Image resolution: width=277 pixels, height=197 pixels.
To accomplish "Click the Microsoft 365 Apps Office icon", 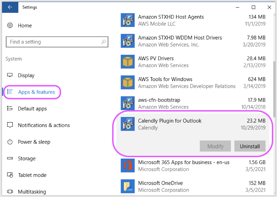I will (128, 166).
